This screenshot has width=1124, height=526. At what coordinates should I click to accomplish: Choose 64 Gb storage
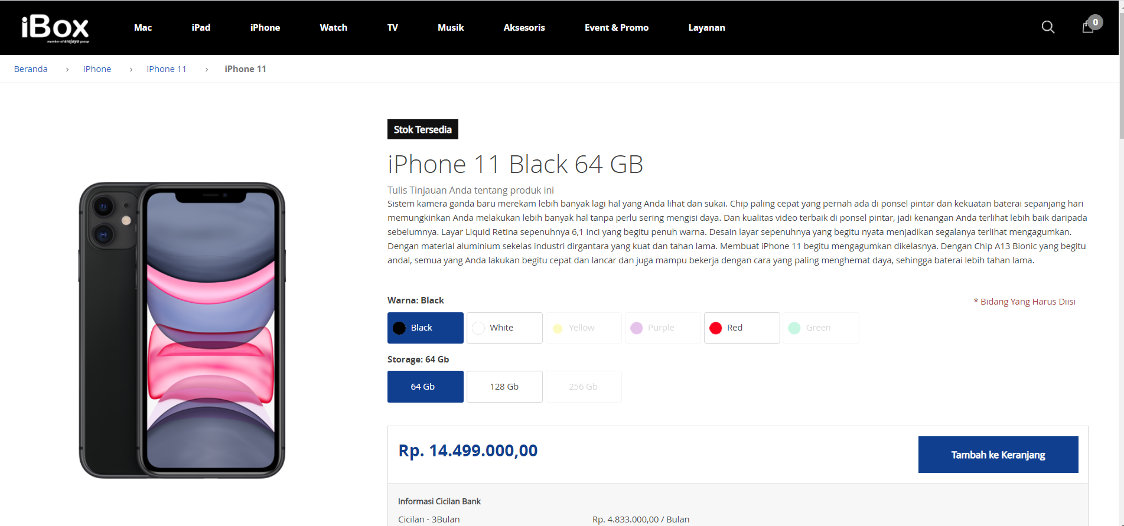point(425,387)
